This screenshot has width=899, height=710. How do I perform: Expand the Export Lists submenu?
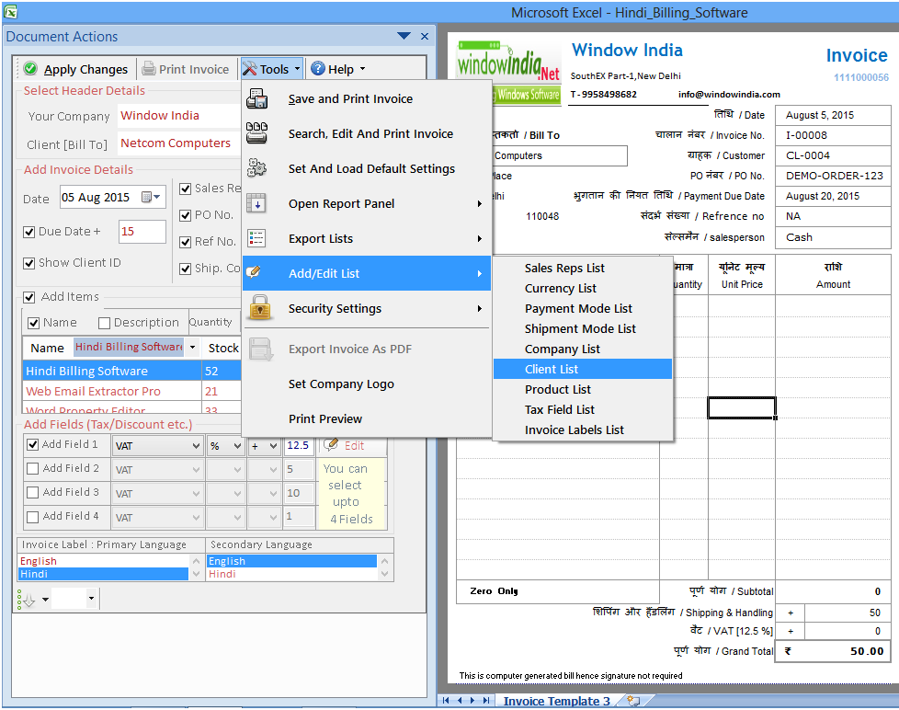(479, 238)
